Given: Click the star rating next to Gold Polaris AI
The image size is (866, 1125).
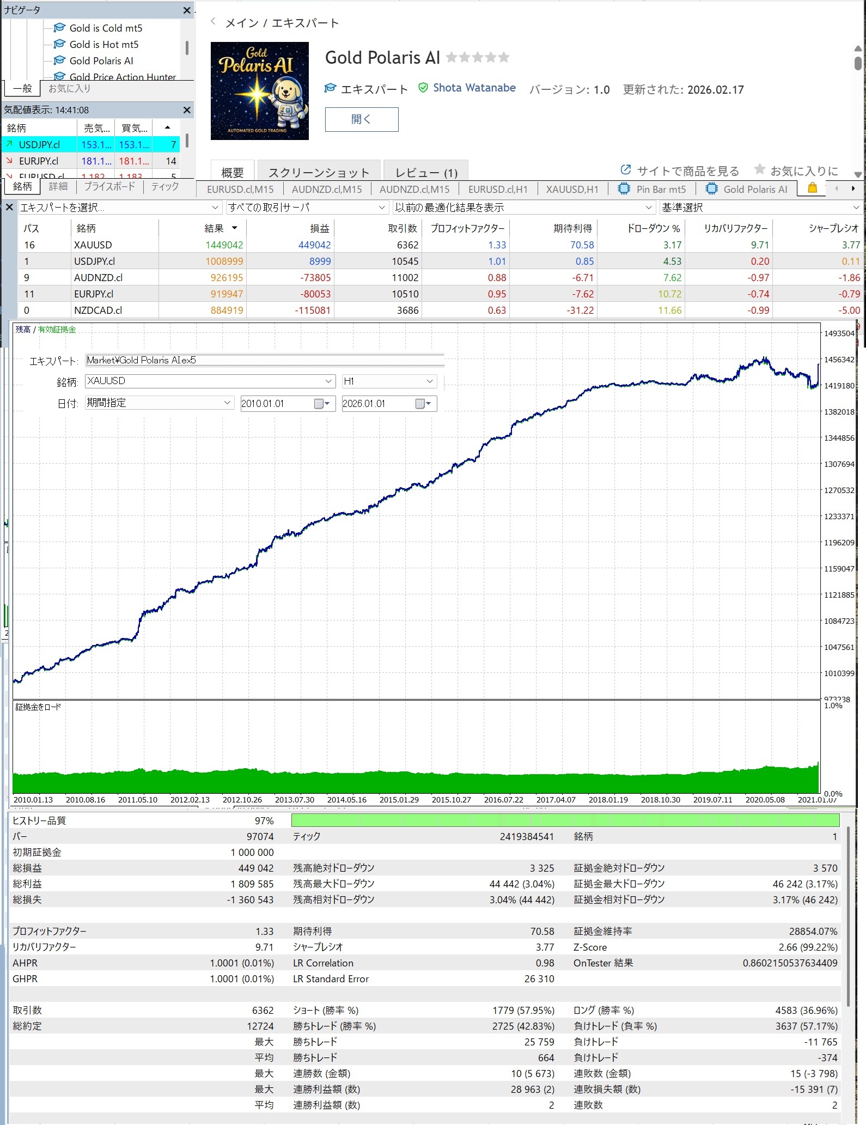Looking at the screenshot, I should tap(478, 57).
